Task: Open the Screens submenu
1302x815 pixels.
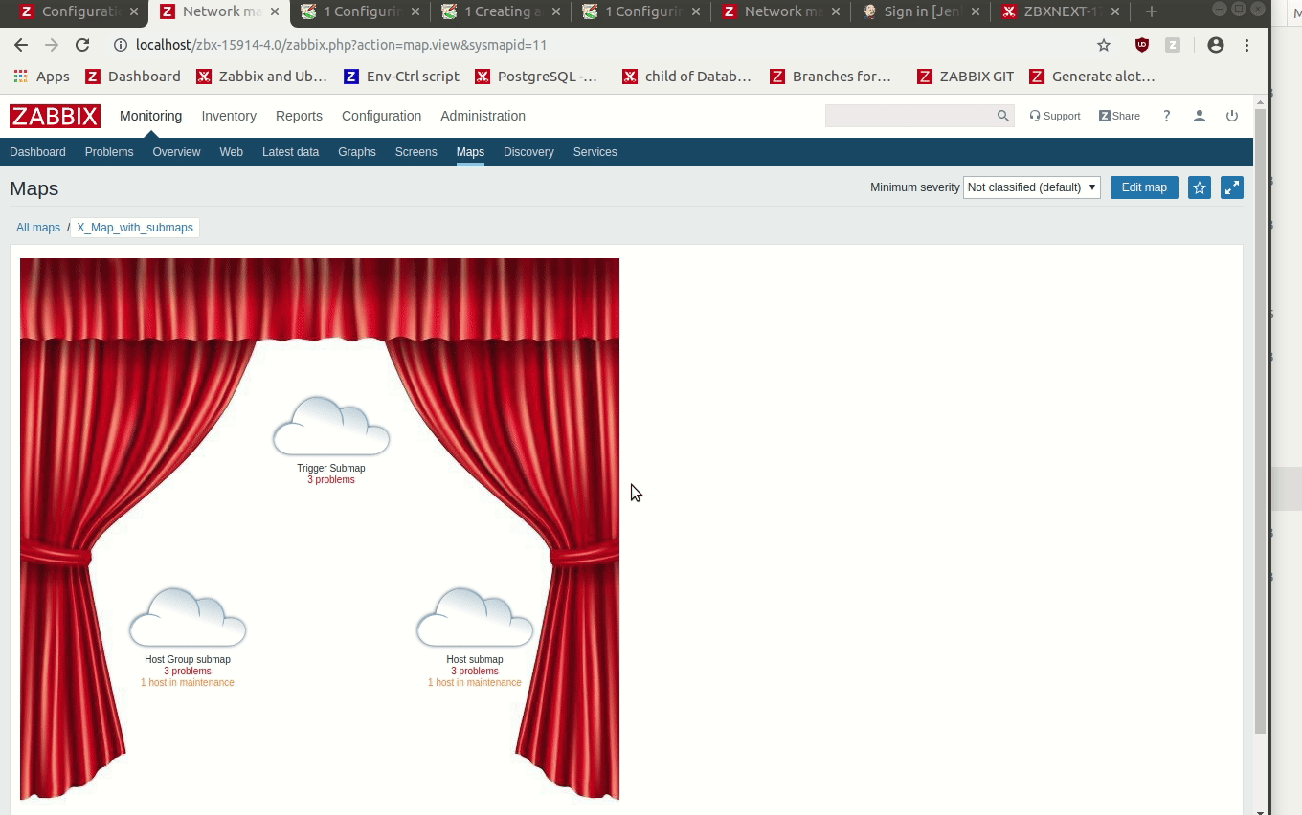Action: click(415, 152)
